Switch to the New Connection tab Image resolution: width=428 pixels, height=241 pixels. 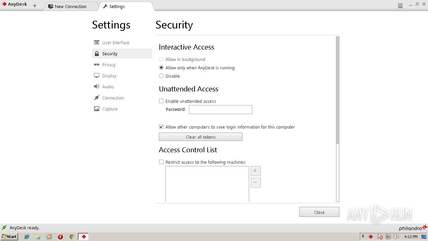[71, 6]
